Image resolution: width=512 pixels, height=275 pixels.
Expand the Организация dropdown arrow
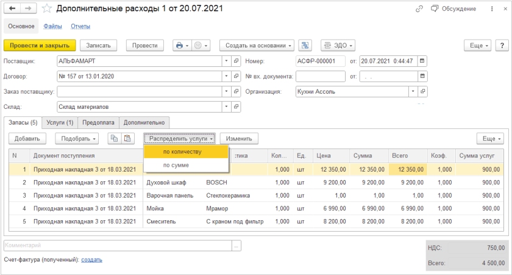[x=414, y=92]
